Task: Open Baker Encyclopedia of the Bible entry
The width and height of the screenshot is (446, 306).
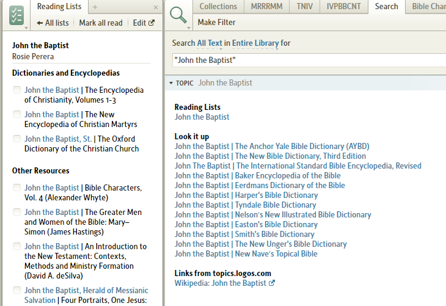Action: tap(257, 175)
